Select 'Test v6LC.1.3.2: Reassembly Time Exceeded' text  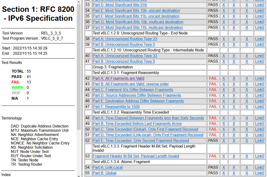131,112
